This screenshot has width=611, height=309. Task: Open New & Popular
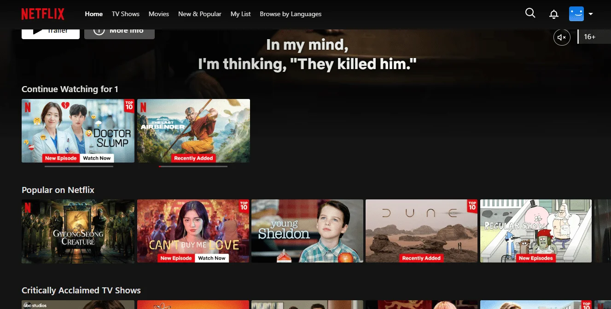coord(200,14)
